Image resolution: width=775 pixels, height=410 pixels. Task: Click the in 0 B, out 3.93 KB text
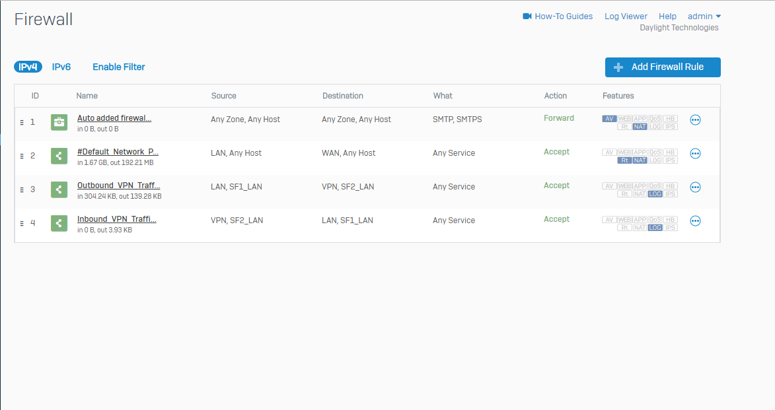[104, 230]
